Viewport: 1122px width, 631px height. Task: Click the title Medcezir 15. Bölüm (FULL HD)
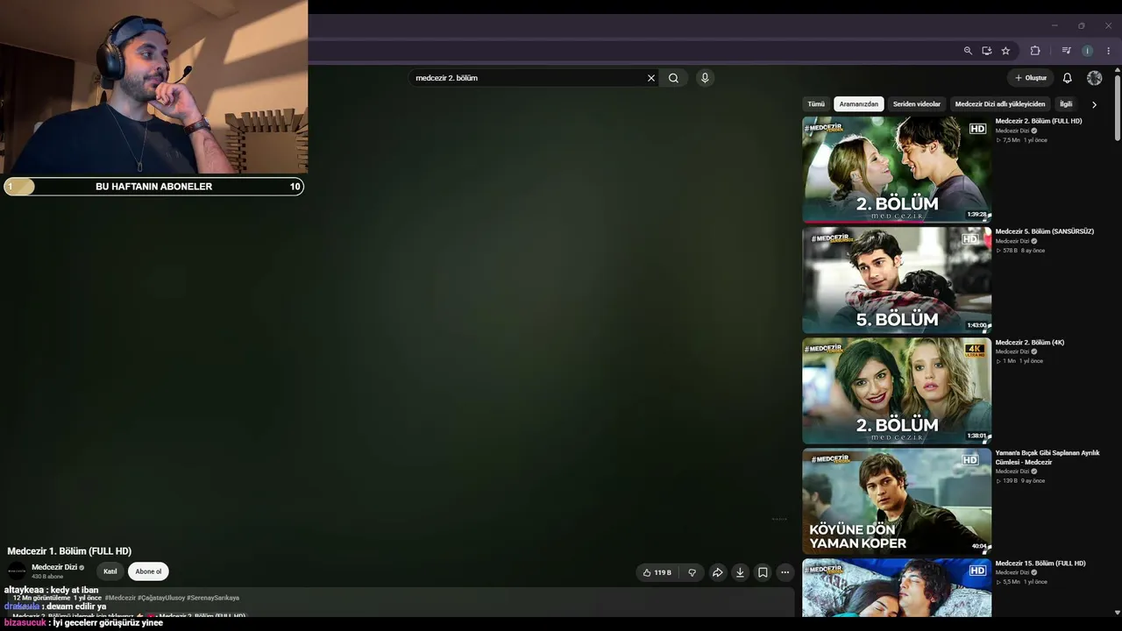click(1040, 564)
